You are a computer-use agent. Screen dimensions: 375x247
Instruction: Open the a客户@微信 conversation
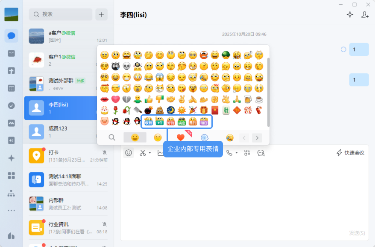68,36
